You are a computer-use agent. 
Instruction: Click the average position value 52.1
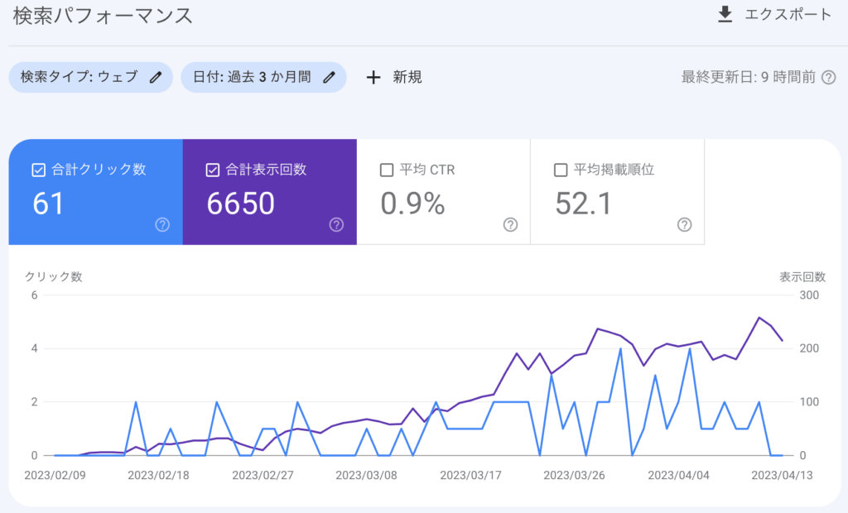coord(584,204)
